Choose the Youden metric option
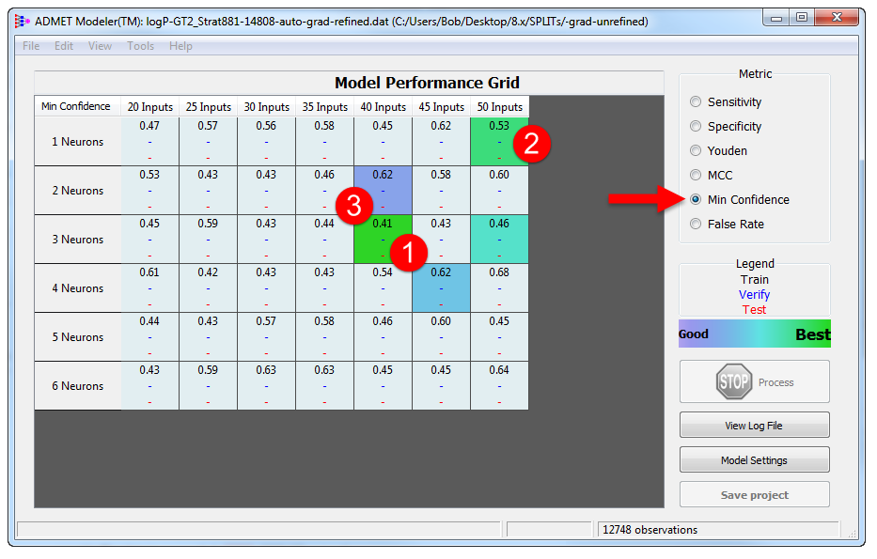Image resolution: width=877 pixels, height=559 pixels. click(696, 150)
